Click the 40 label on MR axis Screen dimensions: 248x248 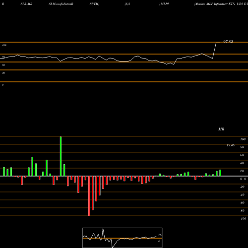point(242,163)
